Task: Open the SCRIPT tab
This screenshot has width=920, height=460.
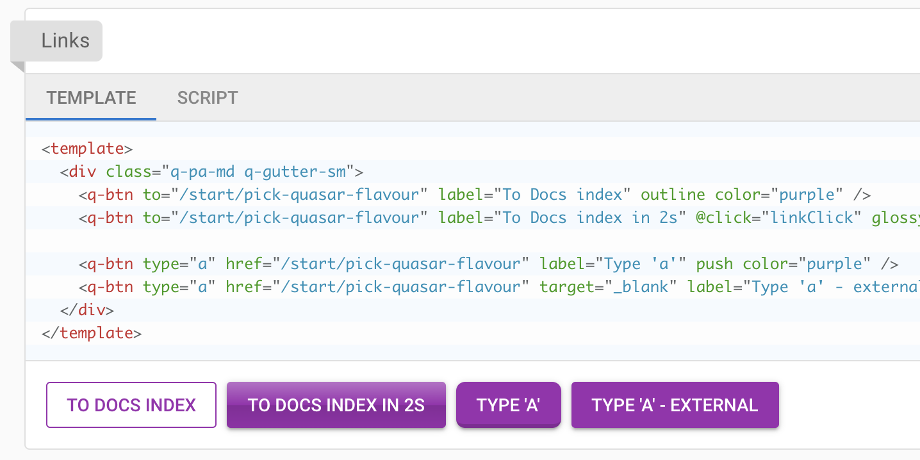Action: (208, 97)
